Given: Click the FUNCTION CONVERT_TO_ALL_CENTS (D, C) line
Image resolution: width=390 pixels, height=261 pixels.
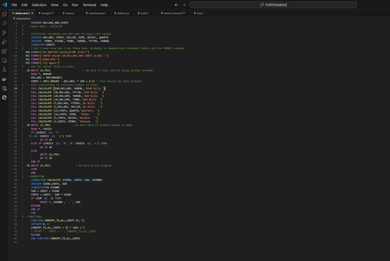Looking at the screenshot, I should (58, 220).
